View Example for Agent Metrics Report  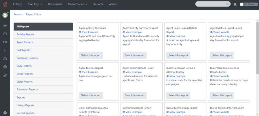[x=88, y=72]
